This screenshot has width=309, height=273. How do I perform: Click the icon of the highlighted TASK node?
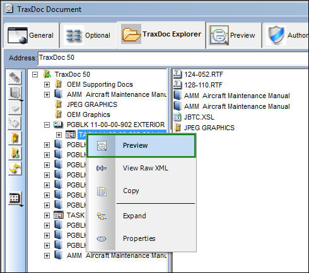point(71,135)
